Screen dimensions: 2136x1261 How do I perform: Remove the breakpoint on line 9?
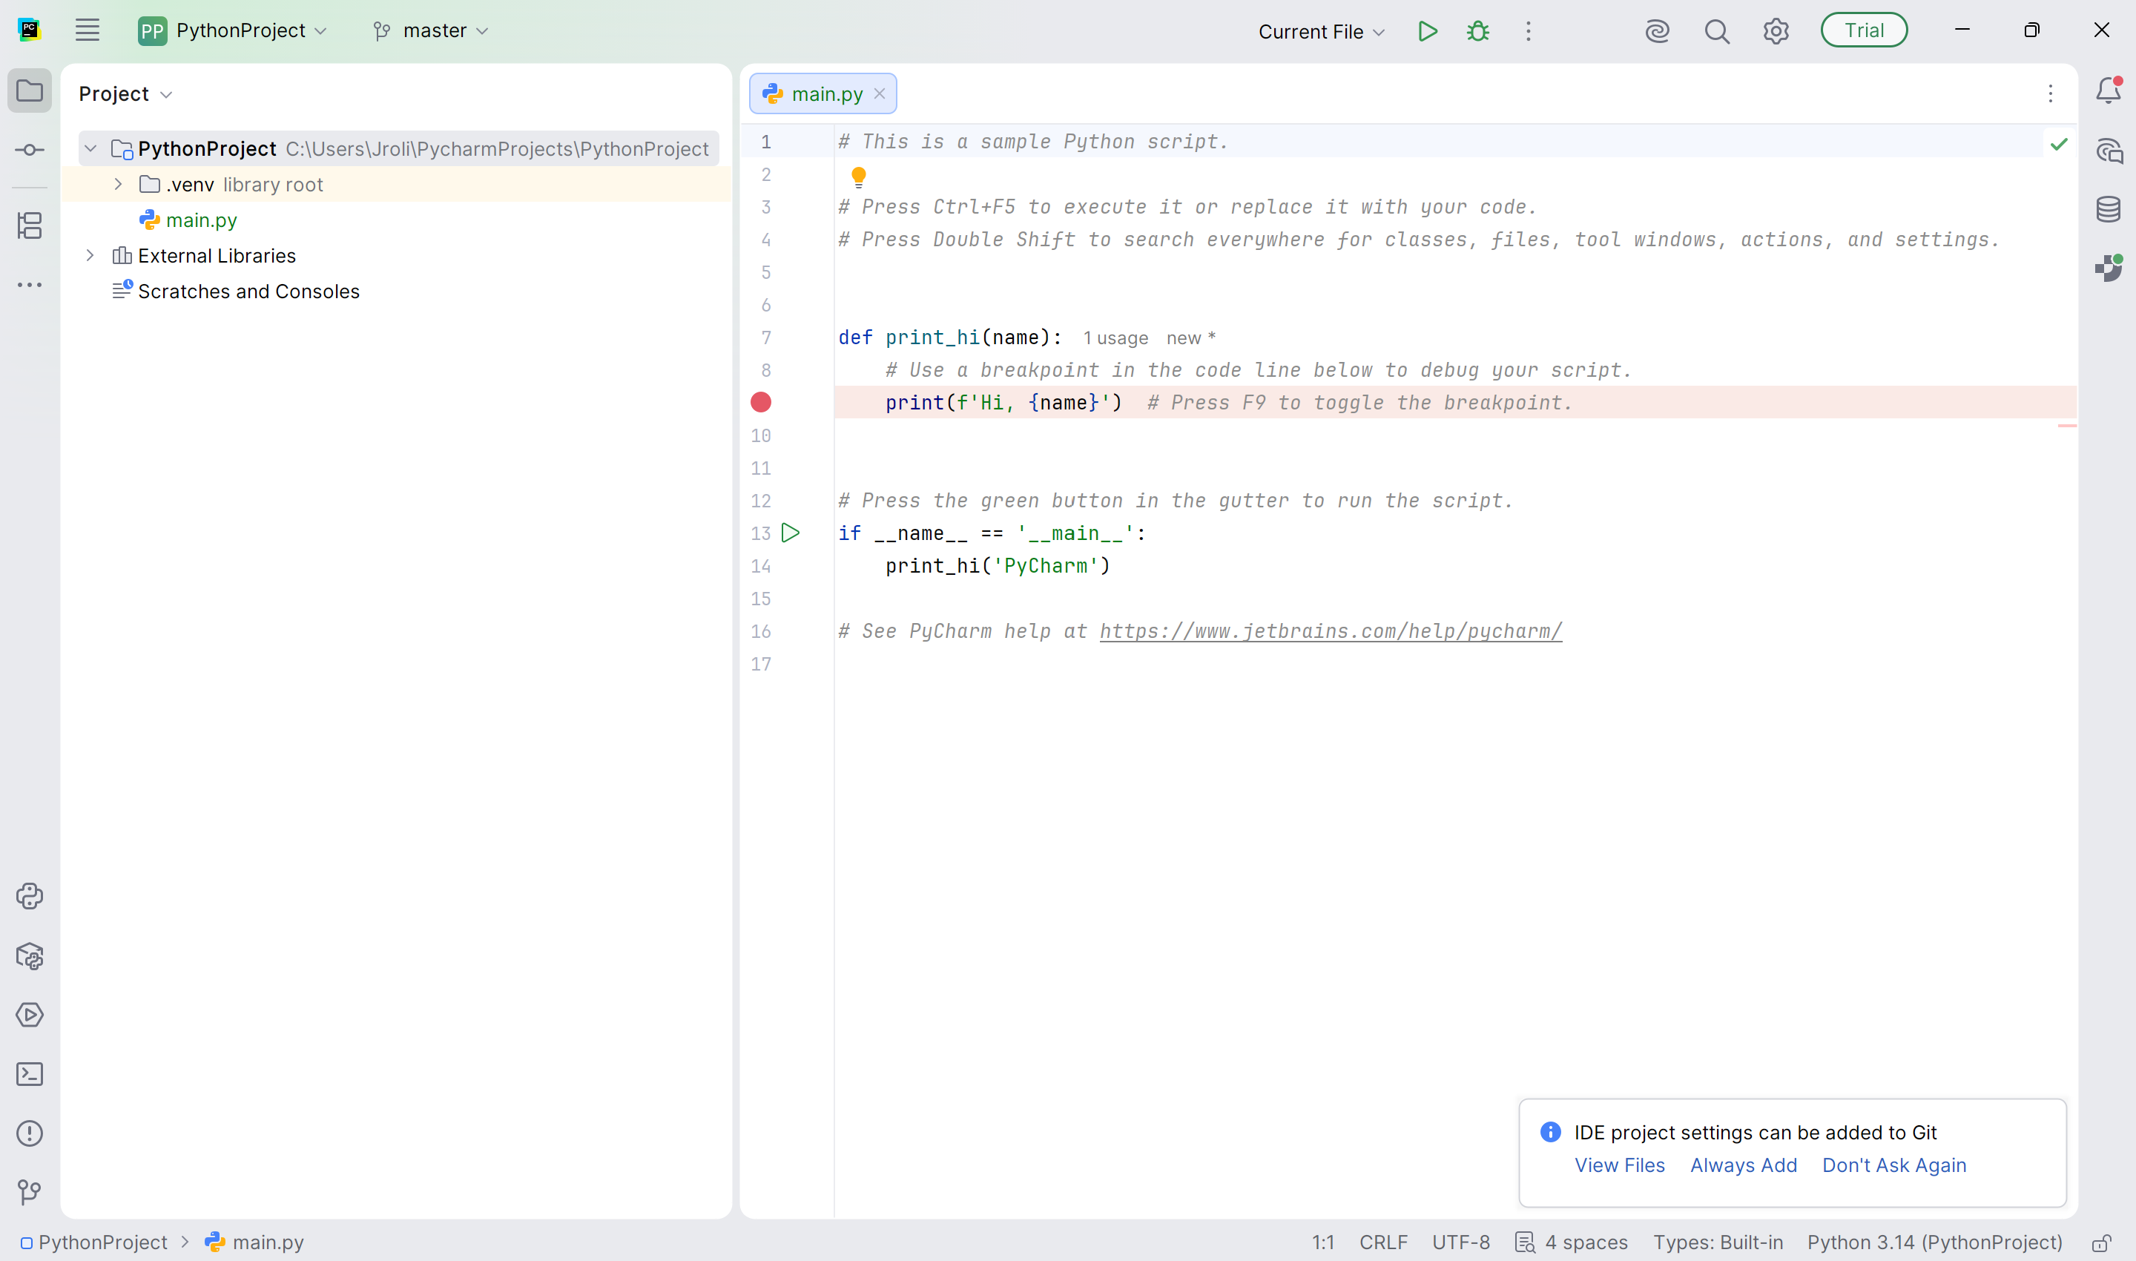pyautogui.click(x=761, y=402)
